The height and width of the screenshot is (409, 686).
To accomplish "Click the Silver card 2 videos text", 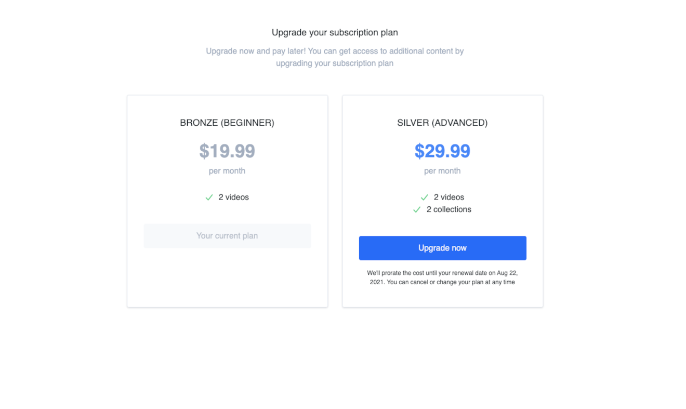I will point(449,197).
